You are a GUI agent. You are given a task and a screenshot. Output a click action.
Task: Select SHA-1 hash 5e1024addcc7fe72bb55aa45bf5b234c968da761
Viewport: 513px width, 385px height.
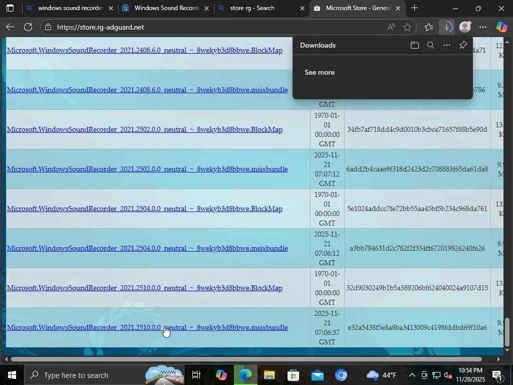coord(417,209)
